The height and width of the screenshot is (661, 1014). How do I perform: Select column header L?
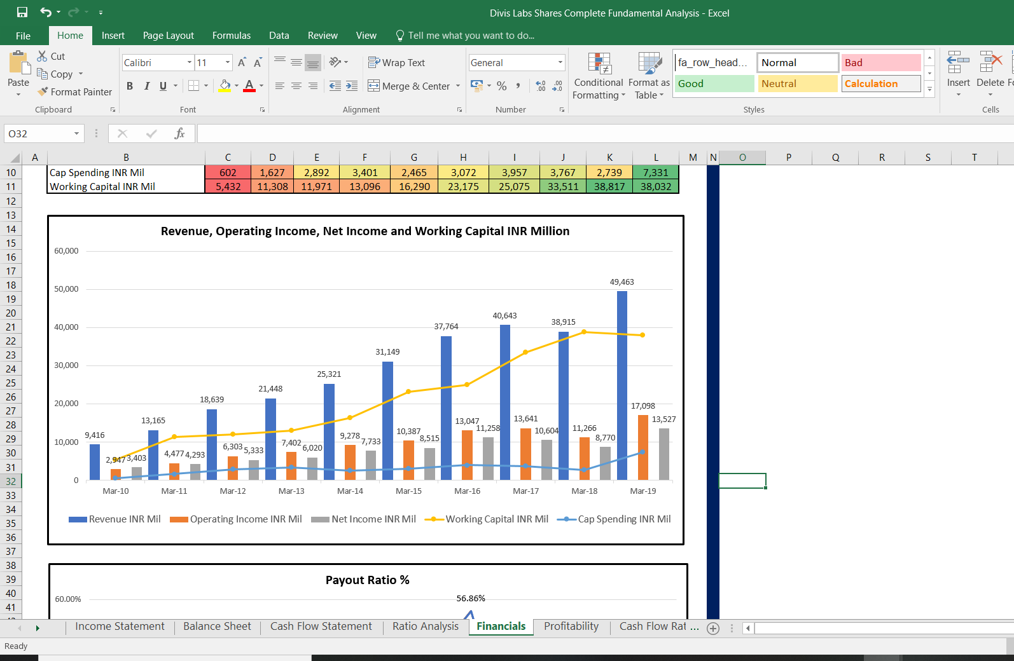point(656,158)
